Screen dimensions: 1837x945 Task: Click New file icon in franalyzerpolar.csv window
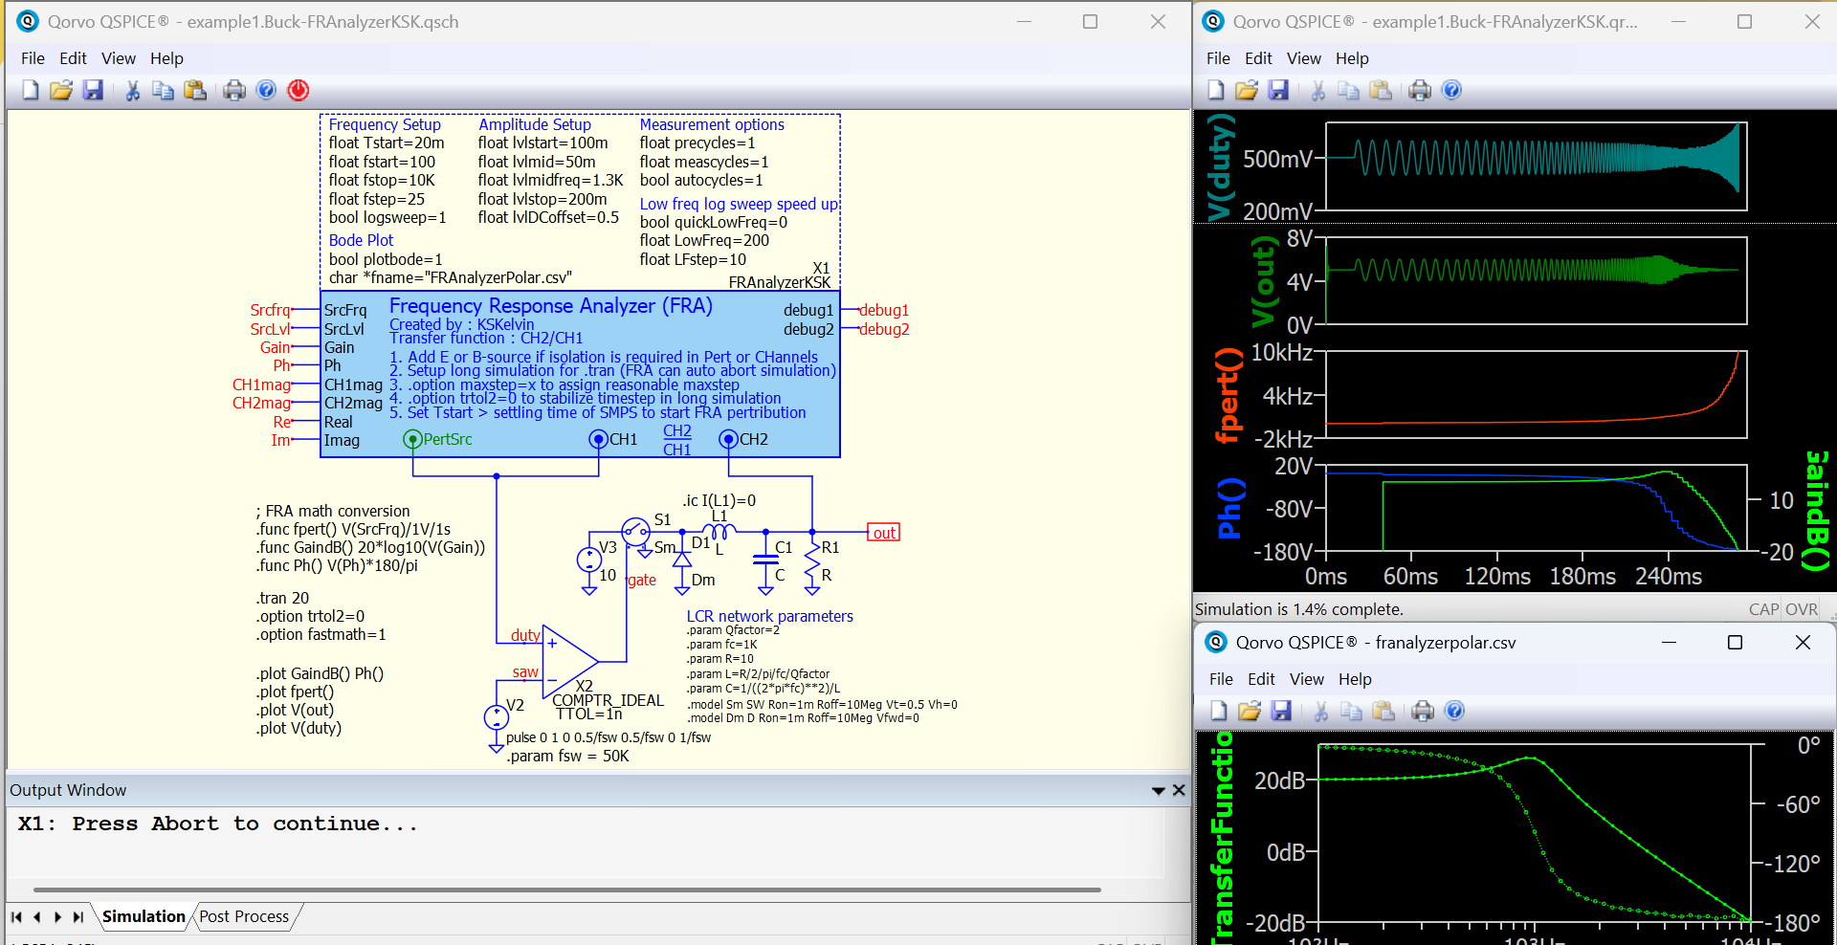click(x=1219, y=711)
